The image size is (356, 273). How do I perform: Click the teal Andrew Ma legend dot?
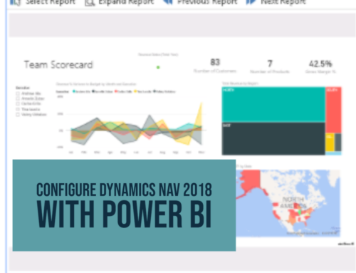74,91
